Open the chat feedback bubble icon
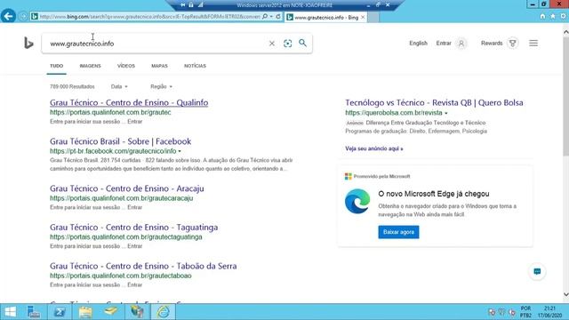Viewport: 569px width, 320px height. click(x=537, y=271)
